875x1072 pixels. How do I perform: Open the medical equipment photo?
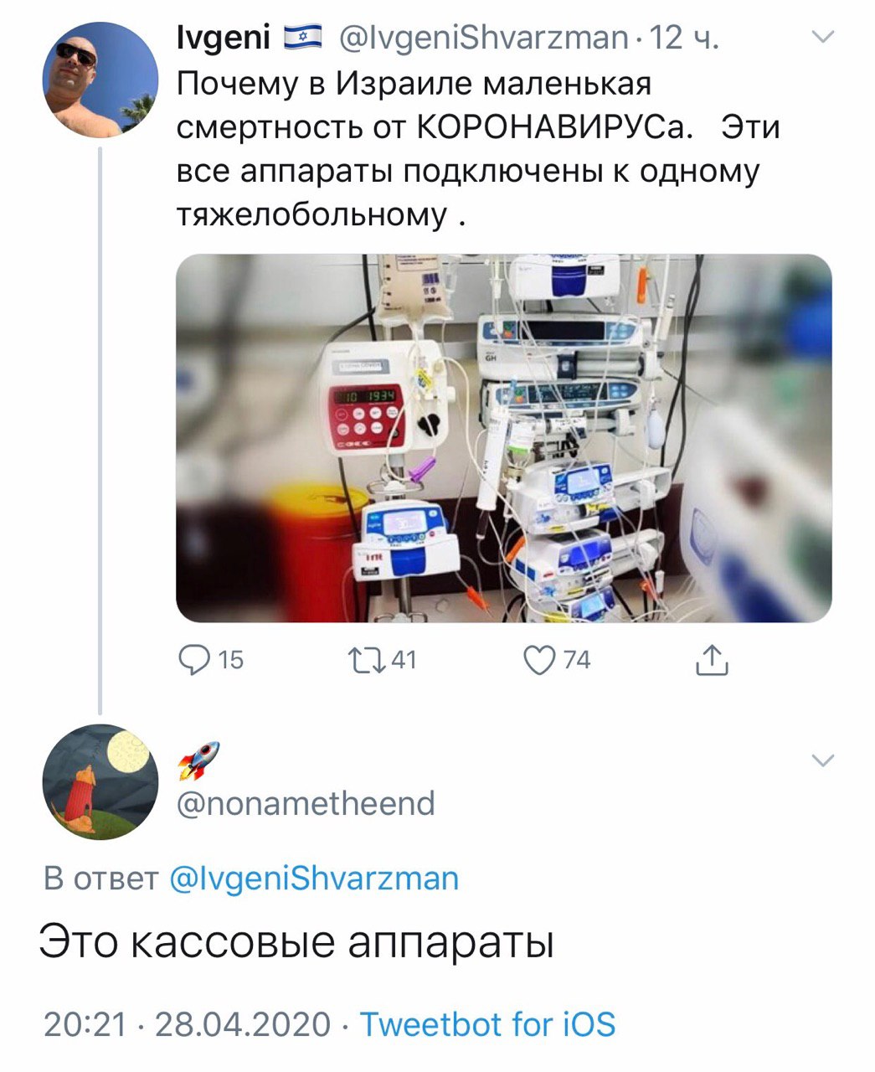(x=503, y=438)
